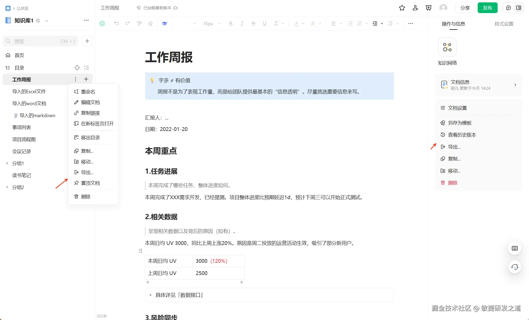Click the clear formatting eraser icon

pos(150,23)
